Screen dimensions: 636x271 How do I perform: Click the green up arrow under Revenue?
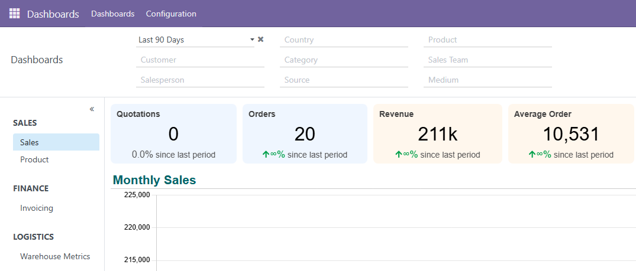tap(399, 154)
